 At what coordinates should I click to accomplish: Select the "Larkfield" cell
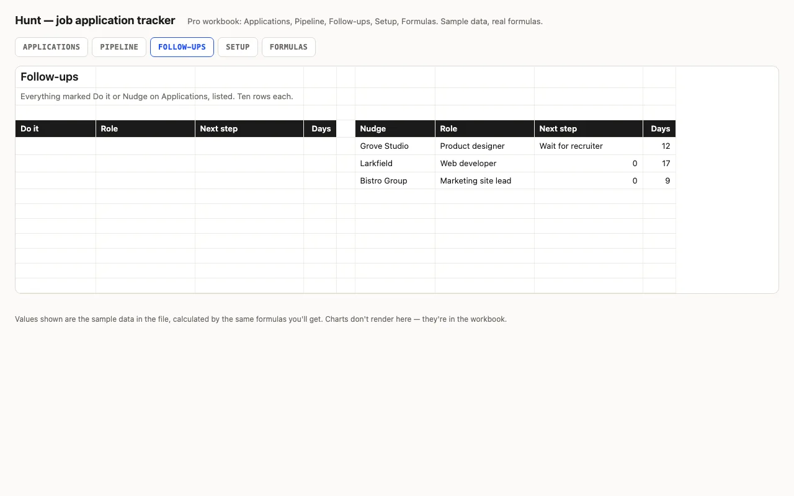point(395,164)
